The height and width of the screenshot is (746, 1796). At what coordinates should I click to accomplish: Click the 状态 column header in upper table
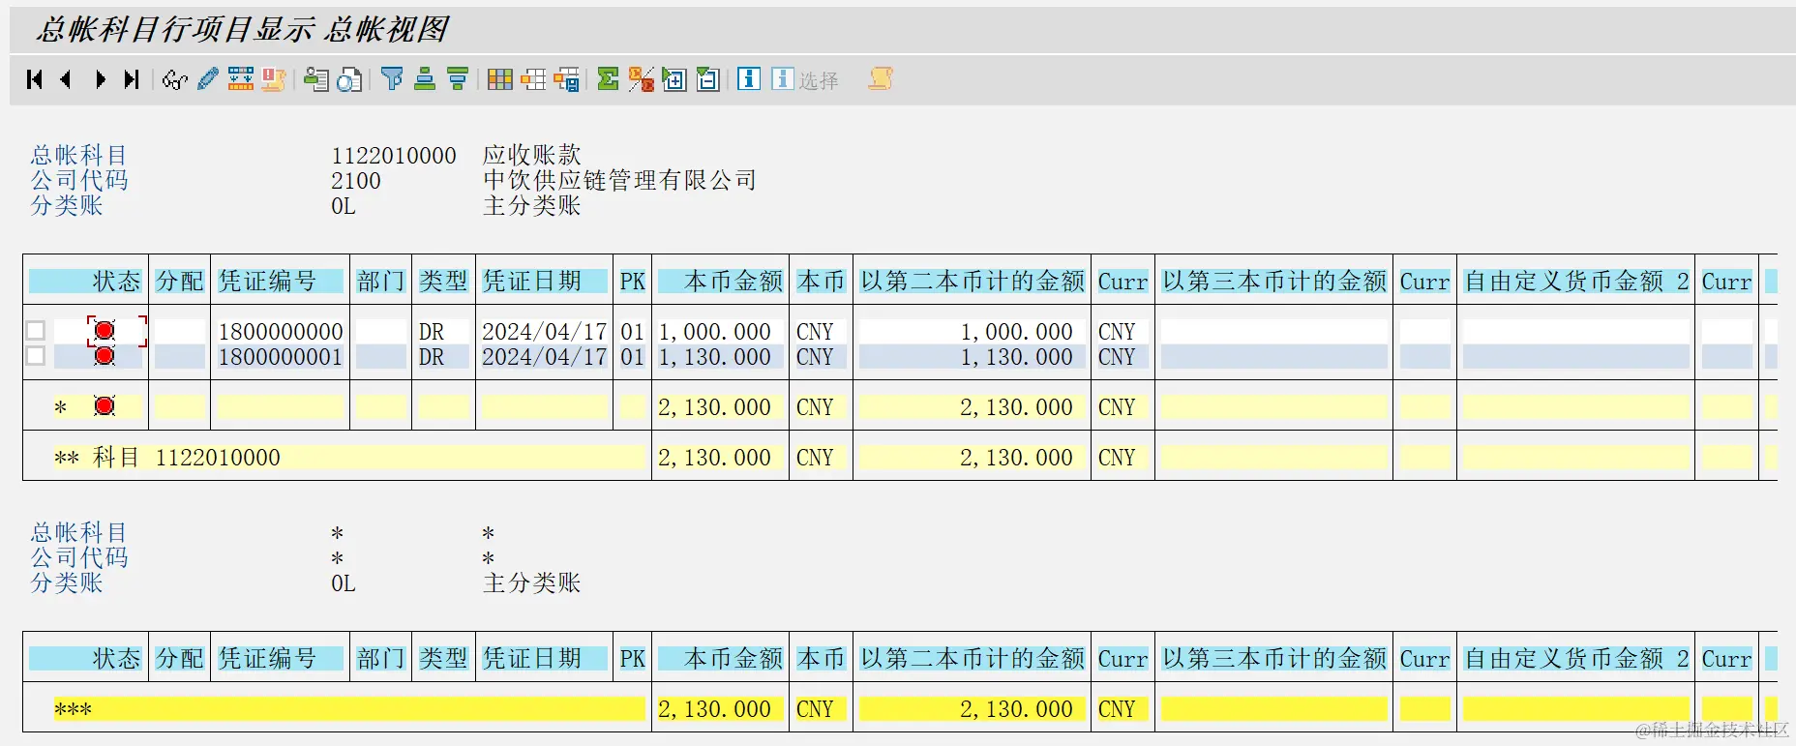coord(85,282)
